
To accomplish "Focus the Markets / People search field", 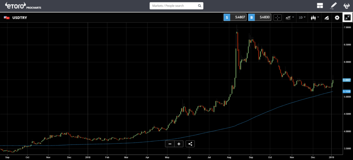I will click(x=173, y=6).
